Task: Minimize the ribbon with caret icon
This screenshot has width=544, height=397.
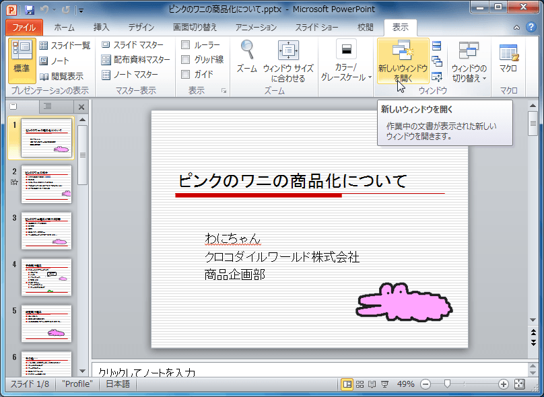Action: pos(516,28)
